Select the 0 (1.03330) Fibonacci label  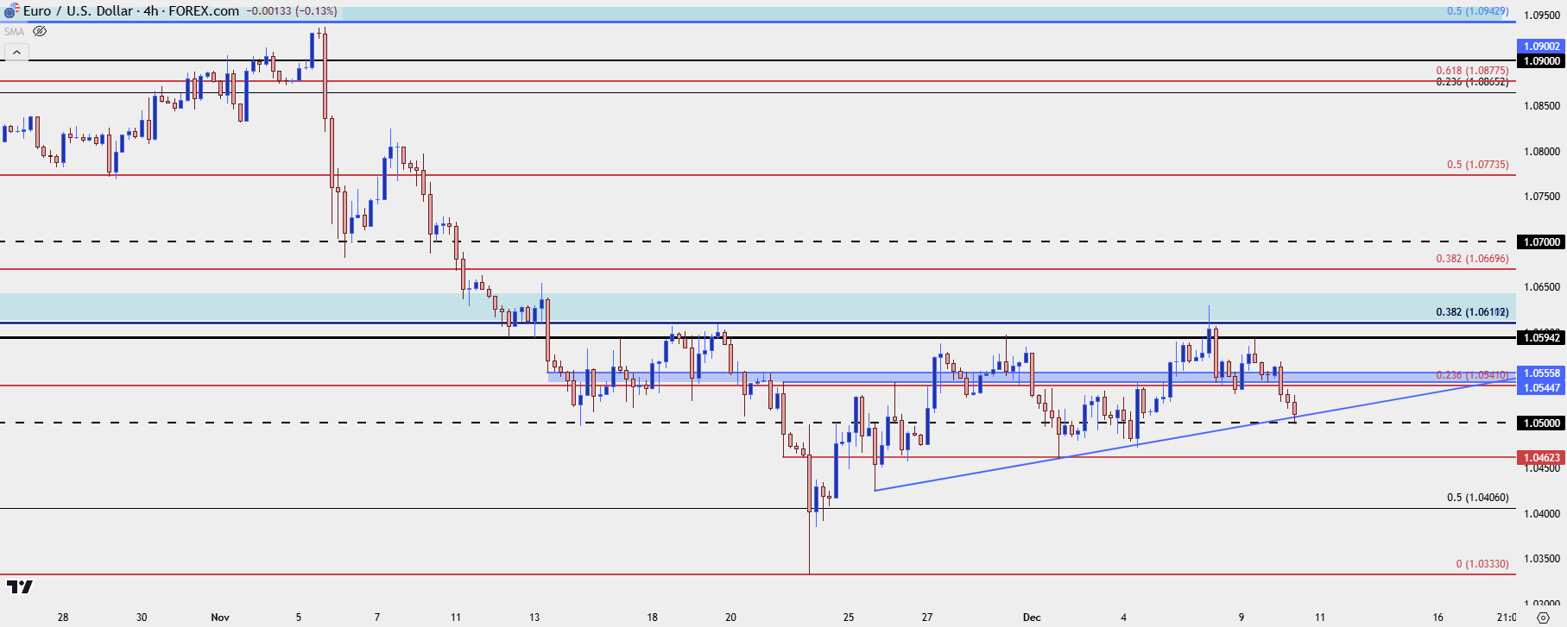pyautogui.click(x=1482, y=564)
